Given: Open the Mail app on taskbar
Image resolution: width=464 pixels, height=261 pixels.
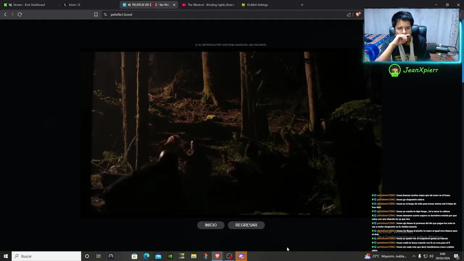Looking at the screenshot, I should click(x=158, y=256).
